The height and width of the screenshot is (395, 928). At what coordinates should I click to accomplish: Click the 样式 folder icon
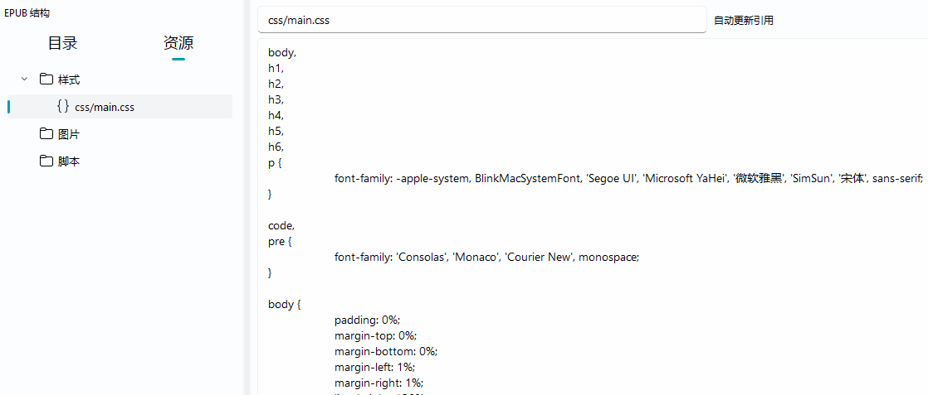(x=46, y=79)
